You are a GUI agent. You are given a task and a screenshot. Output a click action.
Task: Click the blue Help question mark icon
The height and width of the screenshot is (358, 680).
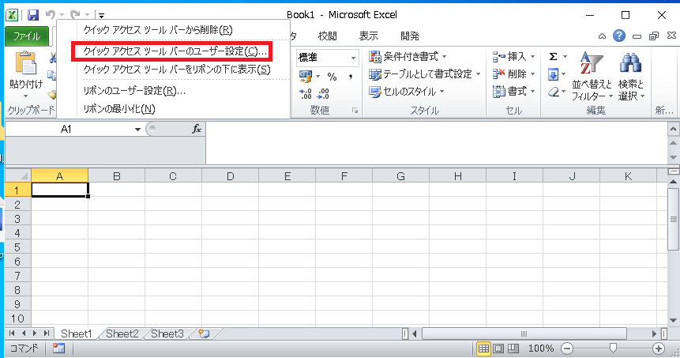[x=619, y=36]
